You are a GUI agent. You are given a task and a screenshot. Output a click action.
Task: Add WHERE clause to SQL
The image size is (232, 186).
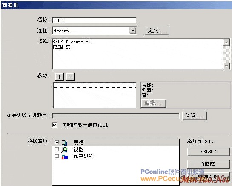(208, 164)
